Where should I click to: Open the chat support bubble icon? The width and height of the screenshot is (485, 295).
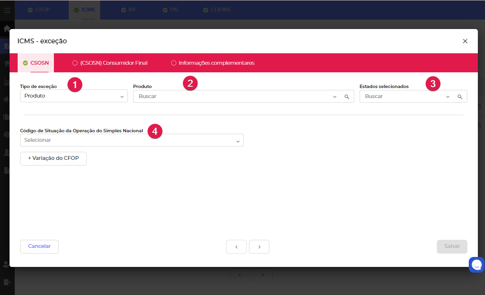476,265
